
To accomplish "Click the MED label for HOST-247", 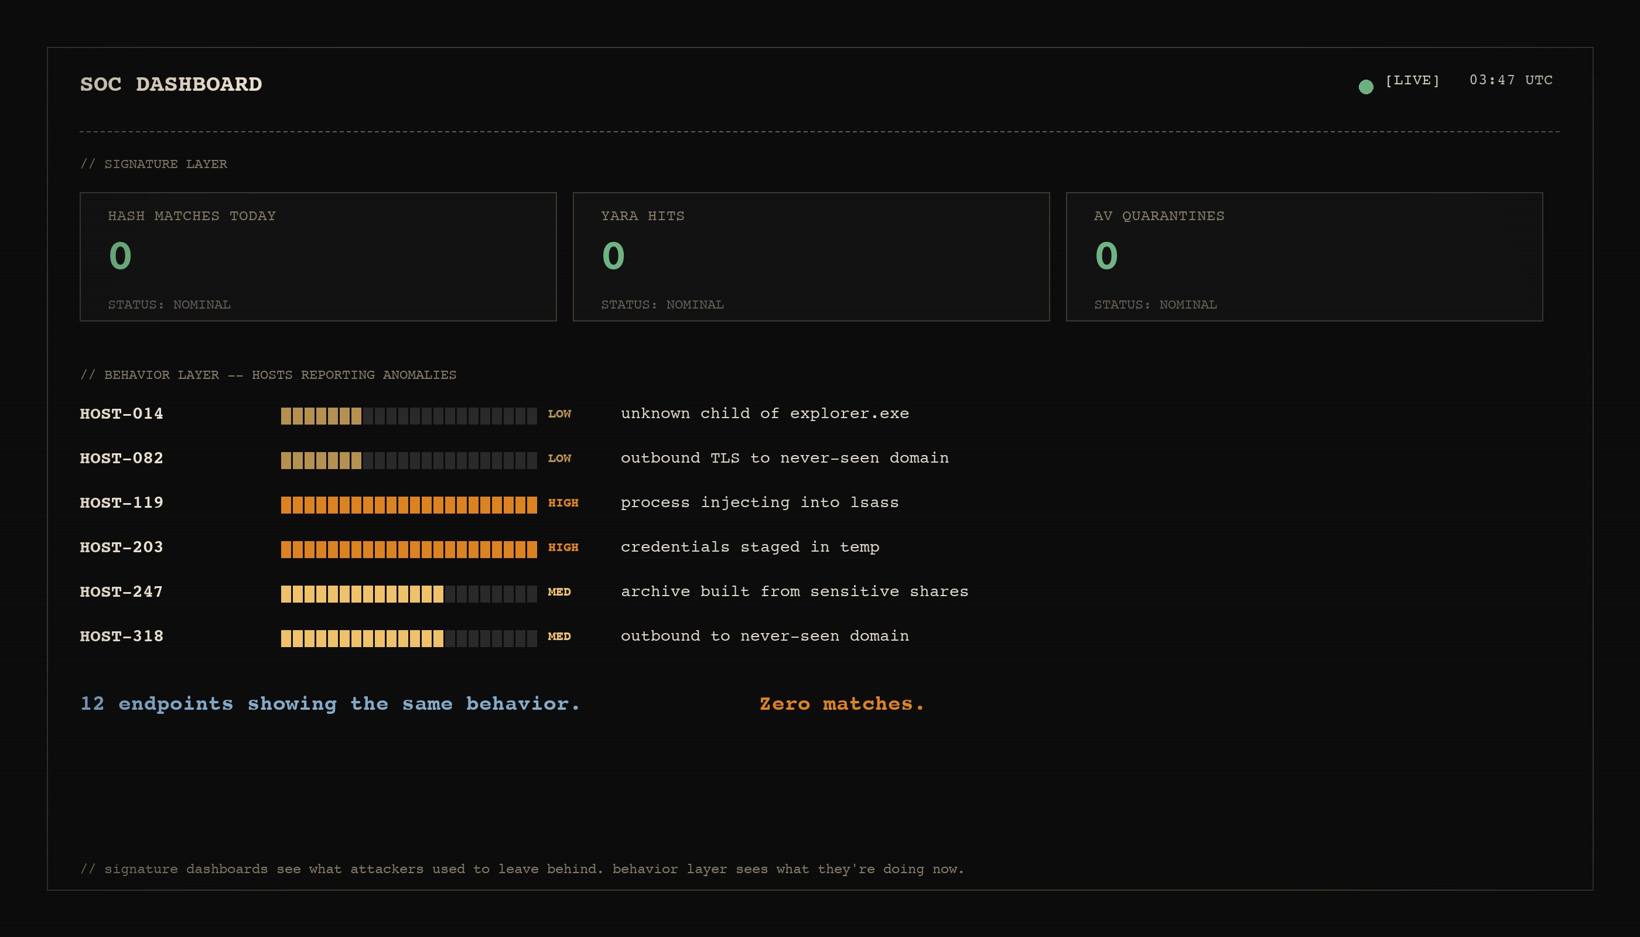I will pyautogui.click(x=559, y=591).
